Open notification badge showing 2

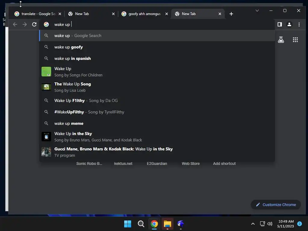pos(300,224)
